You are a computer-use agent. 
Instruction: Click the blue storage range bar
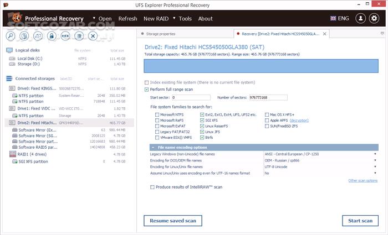coord(261,66)
